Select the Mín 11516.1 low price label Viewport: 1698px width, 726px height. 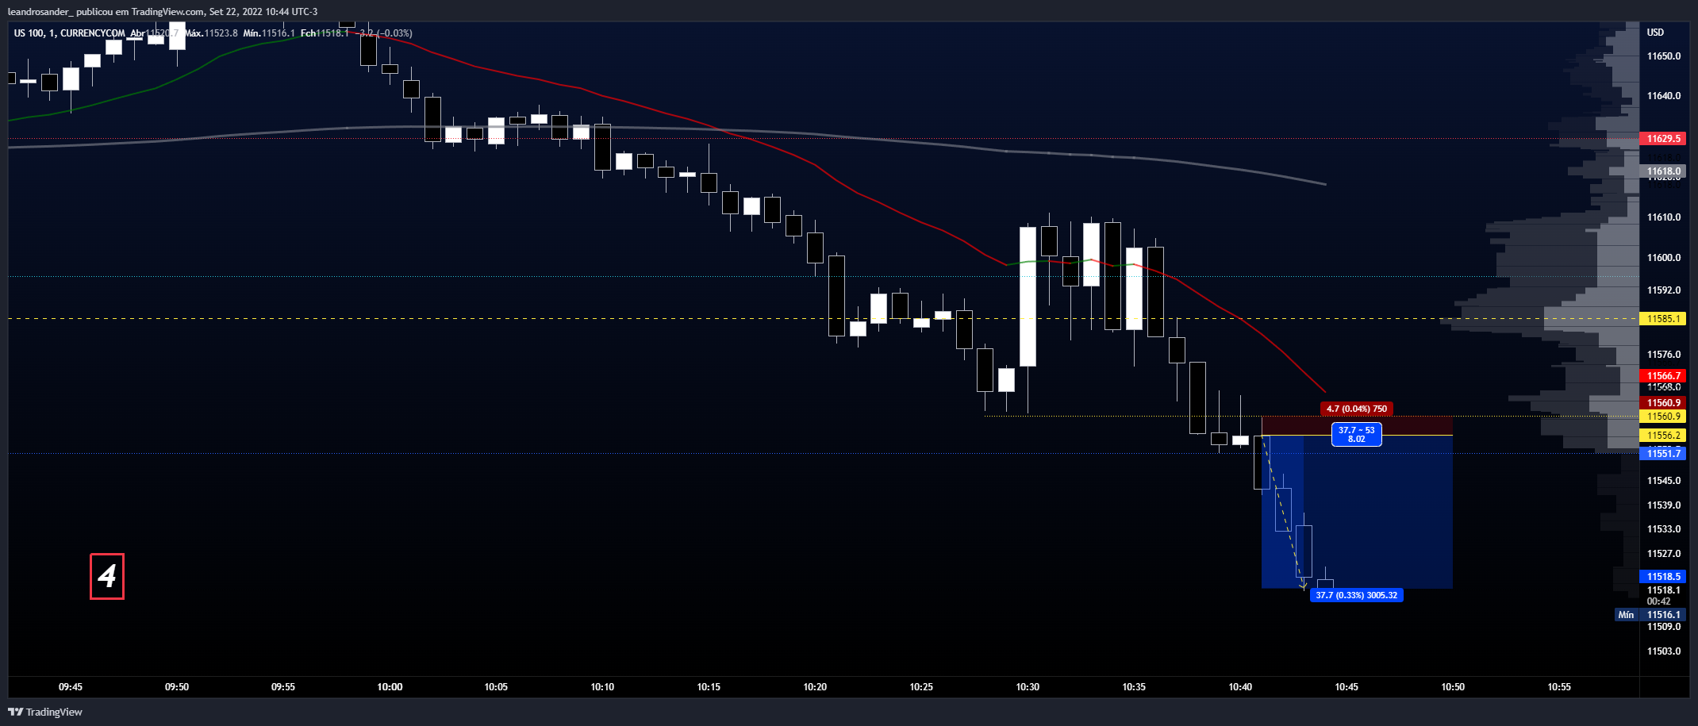(1650, 615)
